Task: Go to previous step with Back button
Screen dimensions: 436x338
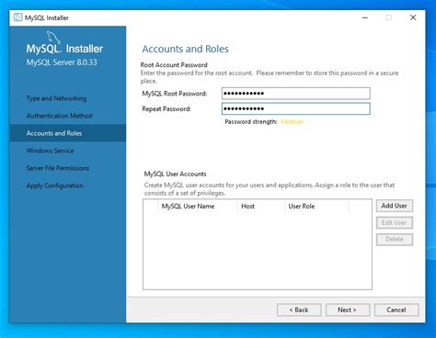Action: (299, 310)
